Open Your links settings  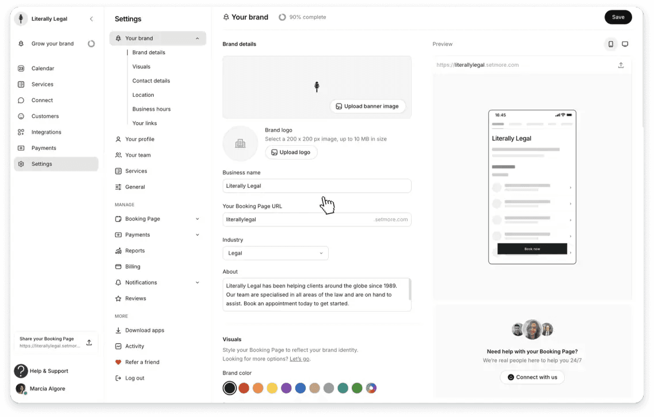click(145, 124)
